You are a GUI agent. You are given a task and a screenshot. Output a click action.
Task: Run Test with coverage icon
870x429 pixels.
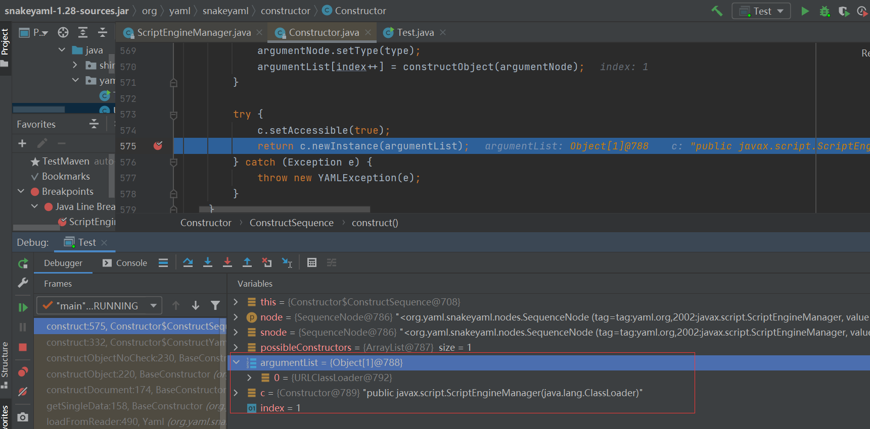click(844, 11)
